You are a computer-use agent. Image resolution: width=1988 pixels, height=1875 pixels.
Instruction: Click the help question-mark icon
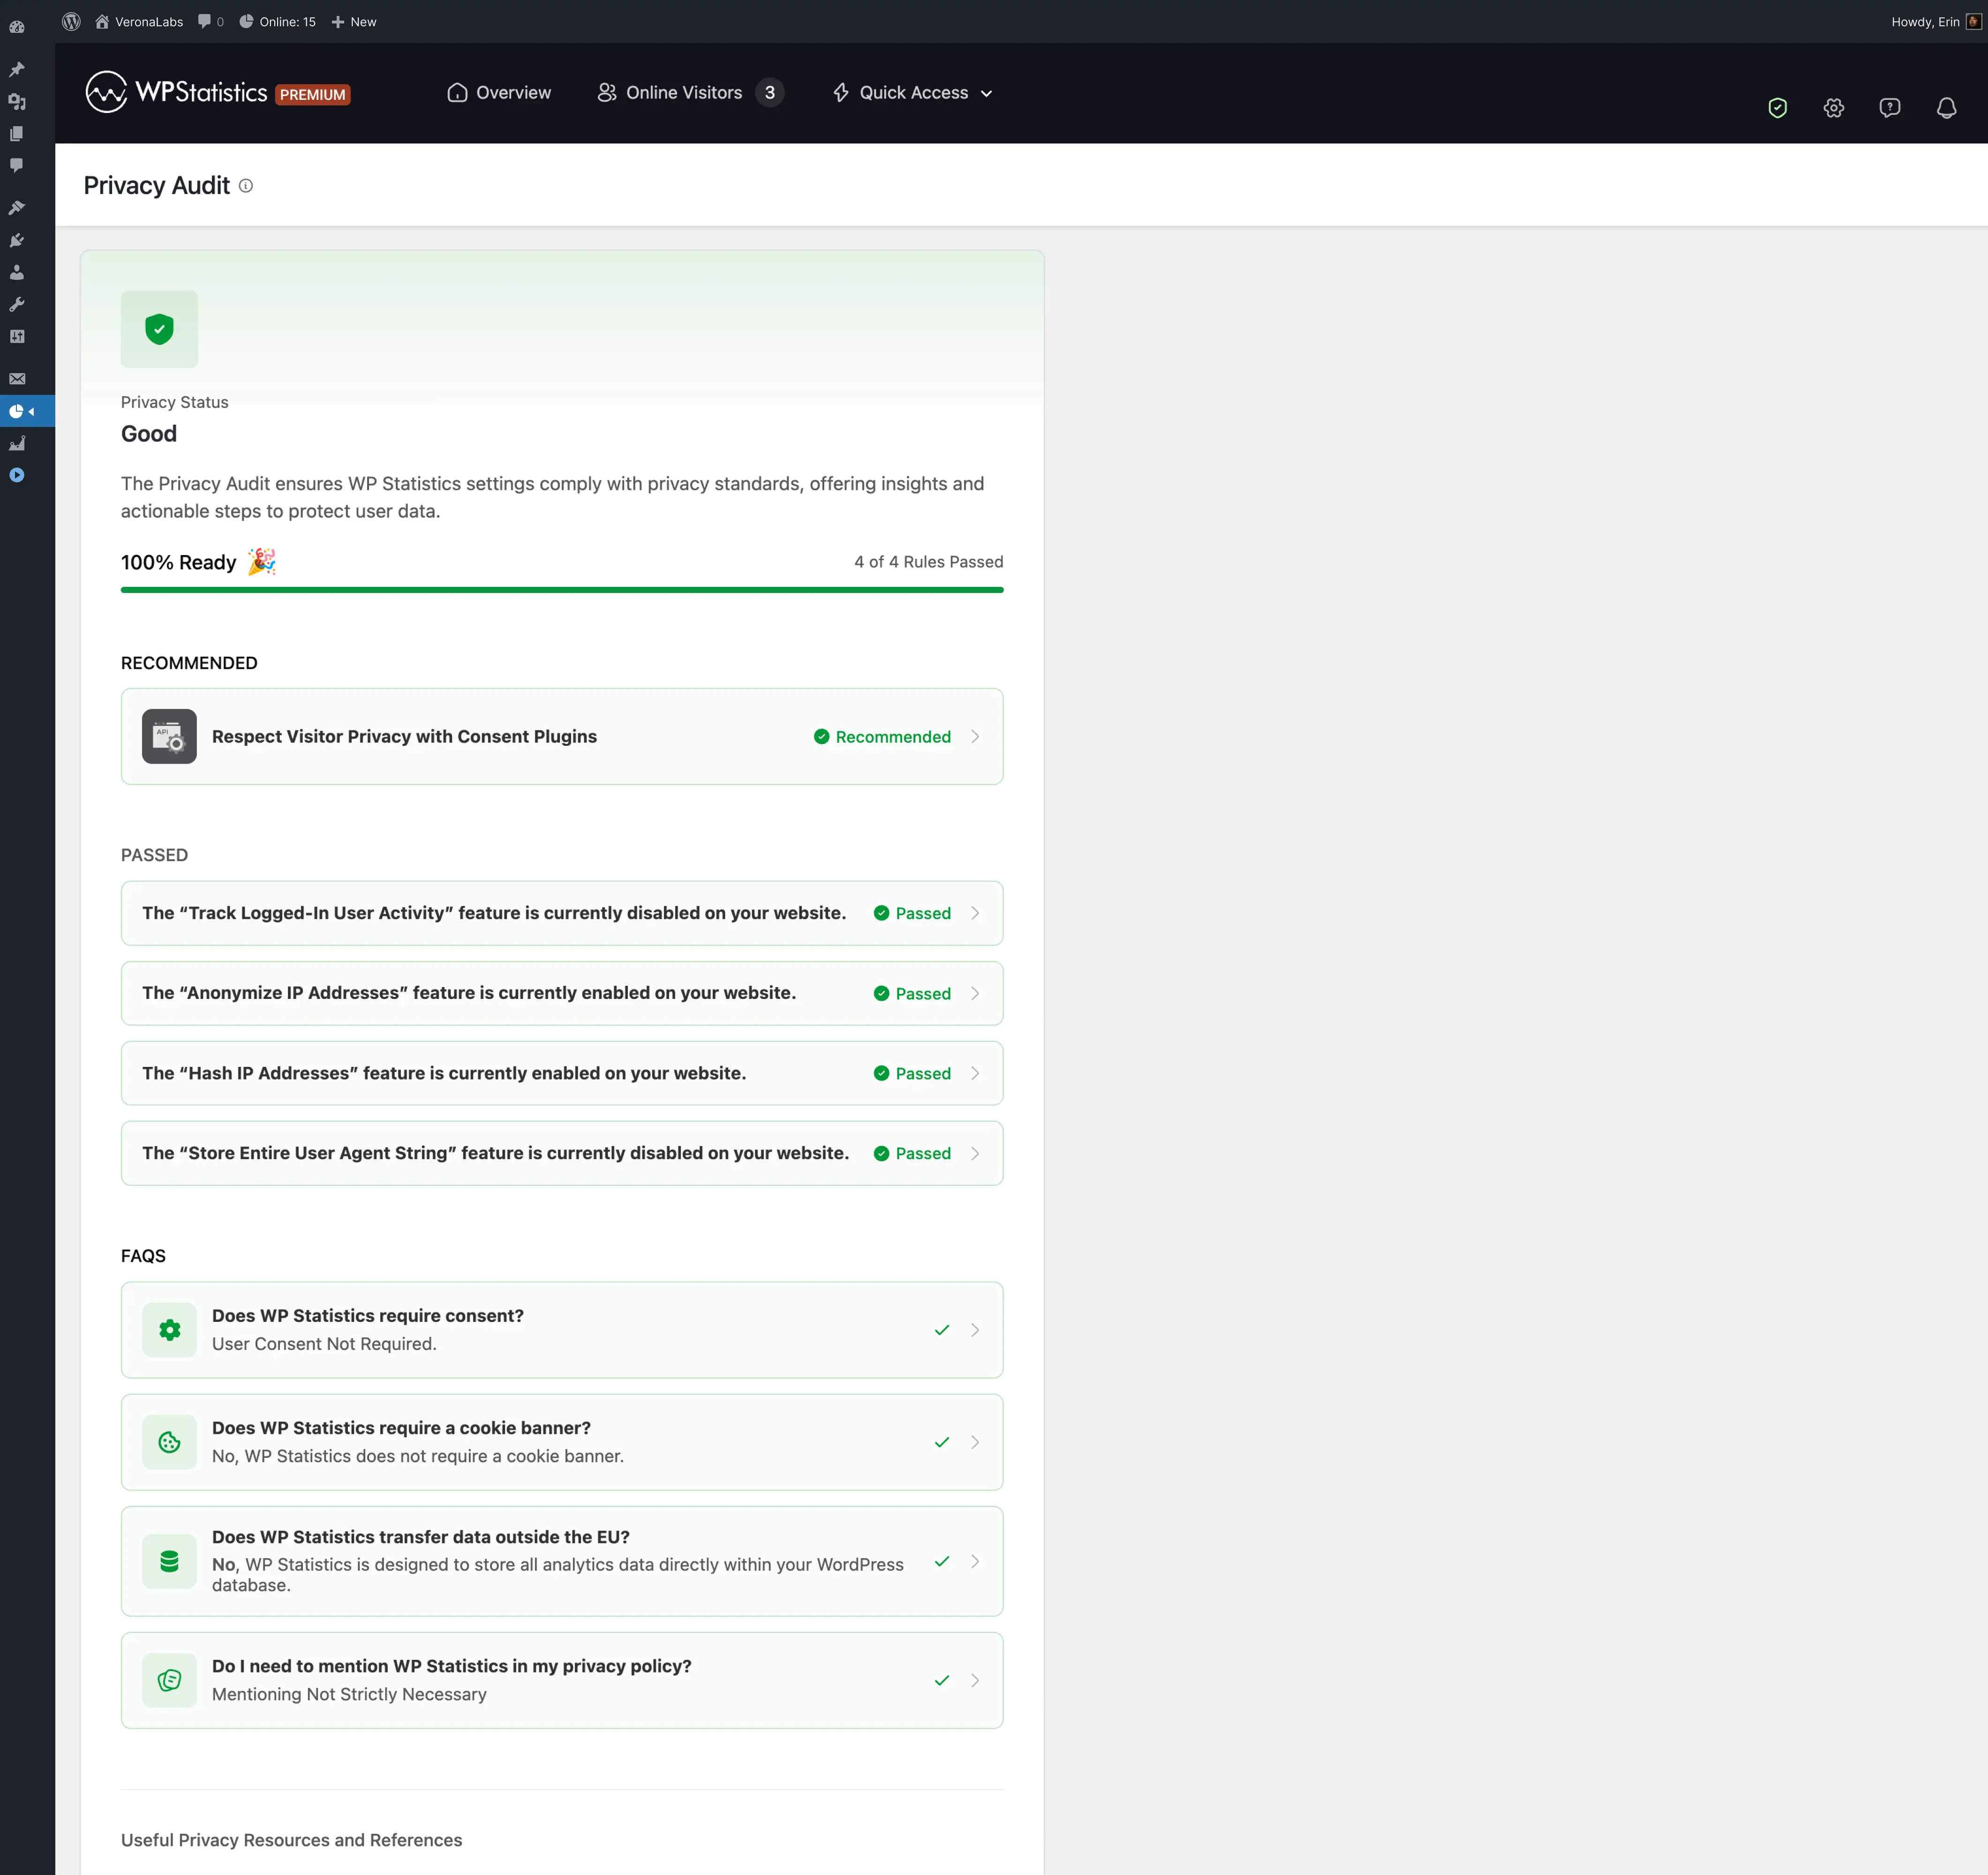(x=1889, y=108)
